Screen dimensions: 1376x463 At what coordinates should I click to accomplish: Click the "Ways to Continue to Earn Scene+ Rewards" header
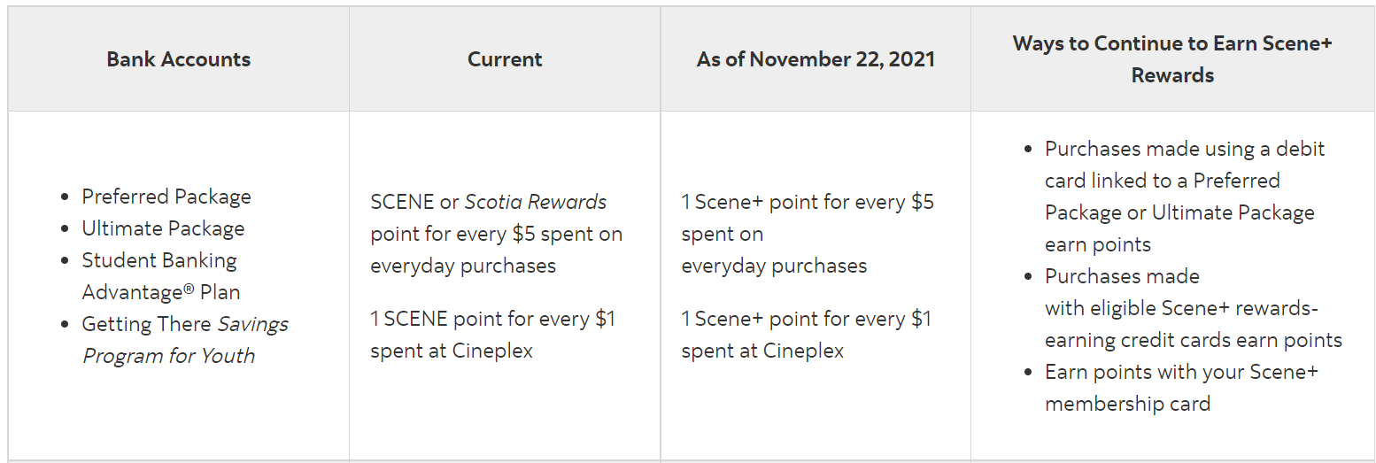pyautogui.click(x=1172, y=59)
